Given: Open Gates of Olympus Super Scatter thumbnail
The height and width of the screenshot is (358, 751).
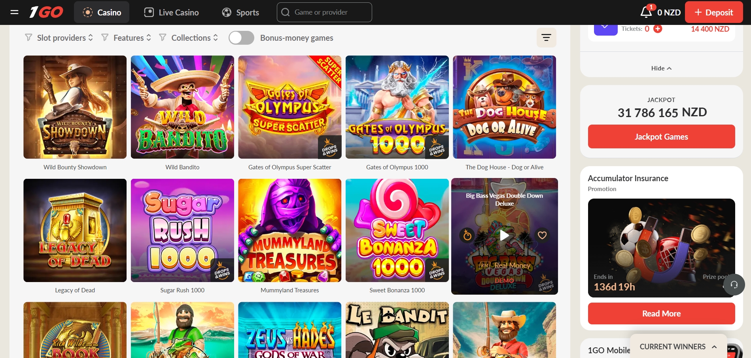Looking at the screenshot, I should click(290, 107).
